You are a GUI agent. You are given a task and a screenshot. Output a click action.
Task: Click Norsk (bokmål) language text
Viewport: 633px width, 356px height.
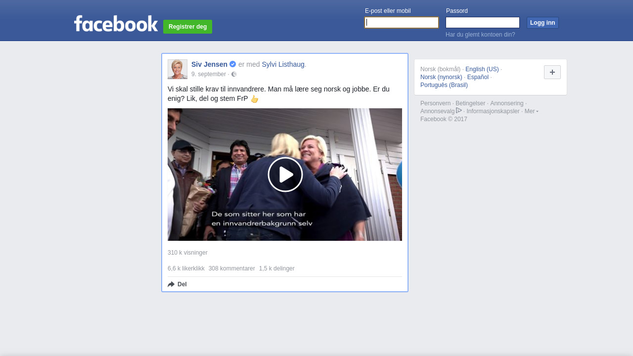click(x=440, y=69)
